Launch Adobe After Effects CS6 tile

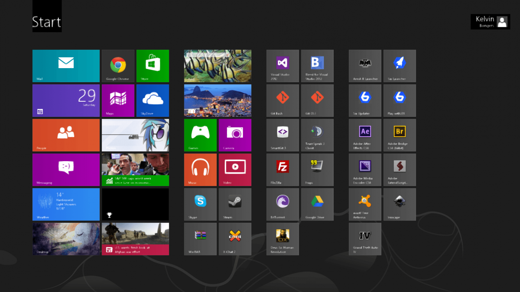pyautogui.click(x=365, y=135)
